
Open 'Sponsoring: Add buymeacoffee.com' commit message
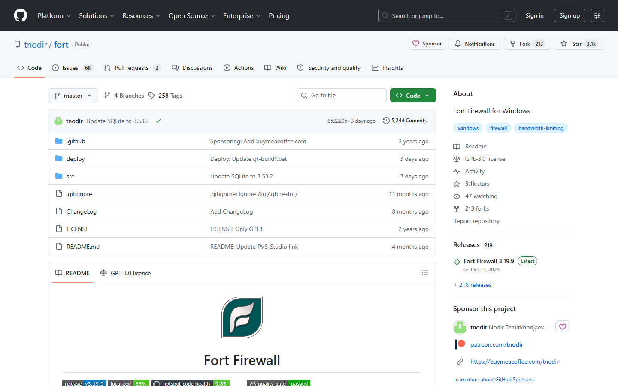[x=258, y=141]
